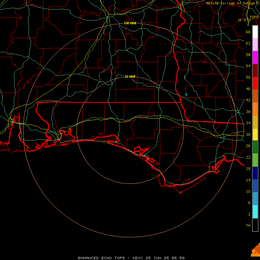Image resolution: width=260 pixels, height=260 pixels.
Task: Click the '22' legend value
Action: 248,157
